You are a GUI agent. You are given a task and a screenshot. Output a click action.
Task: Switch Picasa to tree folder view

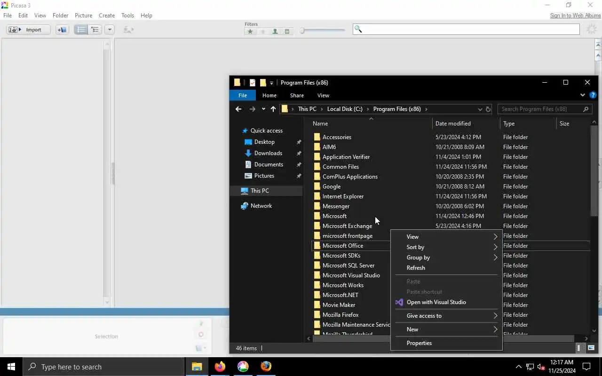95,30
